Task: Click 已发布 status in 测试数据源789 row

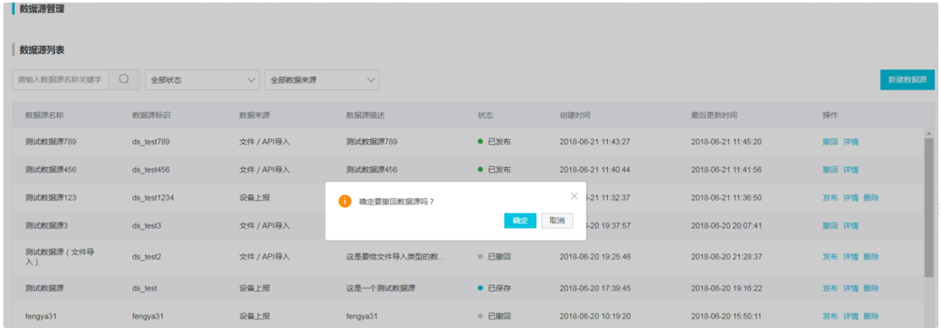Action: [494, 142]
